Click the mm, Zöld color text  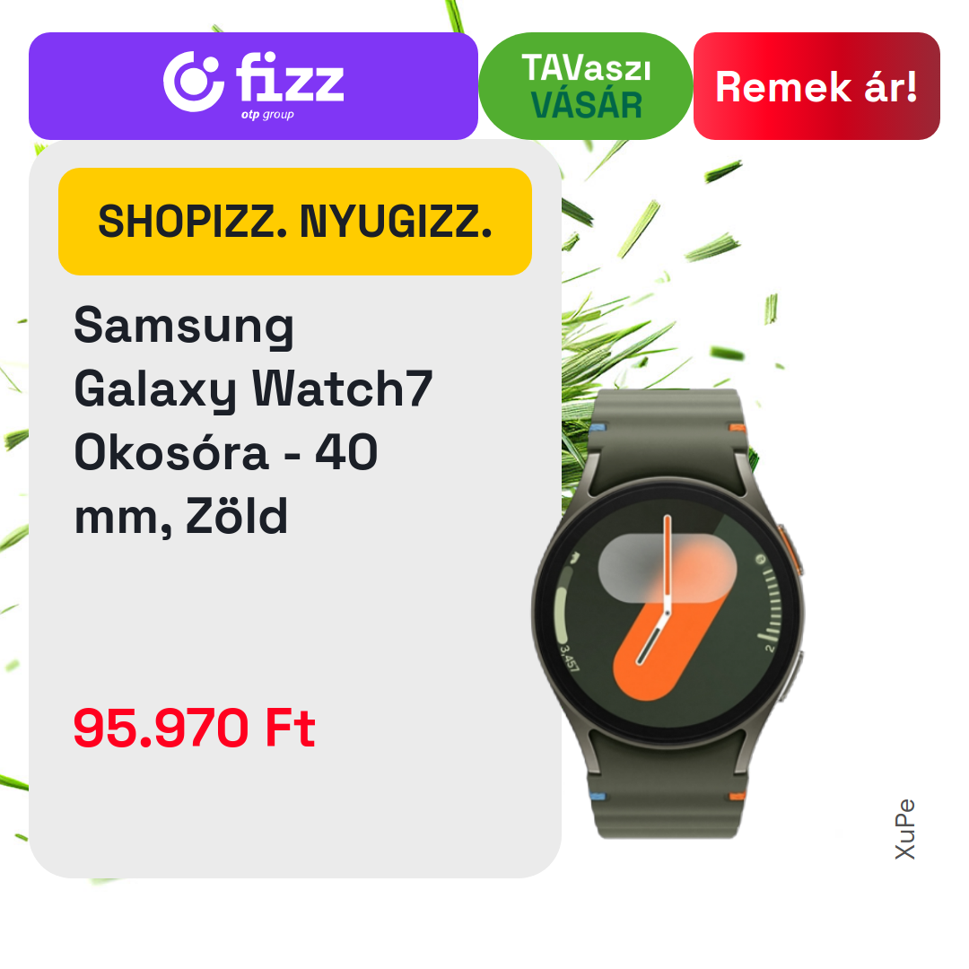click(x=181, y=516)
